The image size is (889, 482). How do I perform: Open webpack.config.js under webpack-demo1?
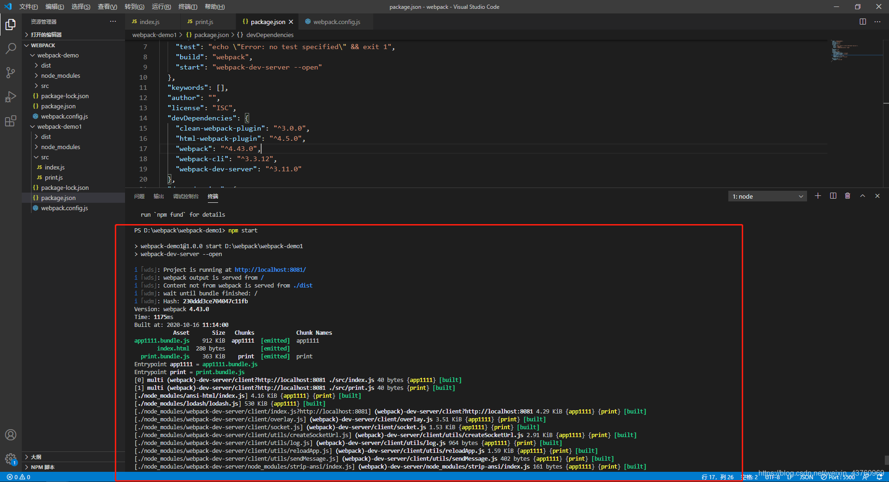[x=64, y=208]
